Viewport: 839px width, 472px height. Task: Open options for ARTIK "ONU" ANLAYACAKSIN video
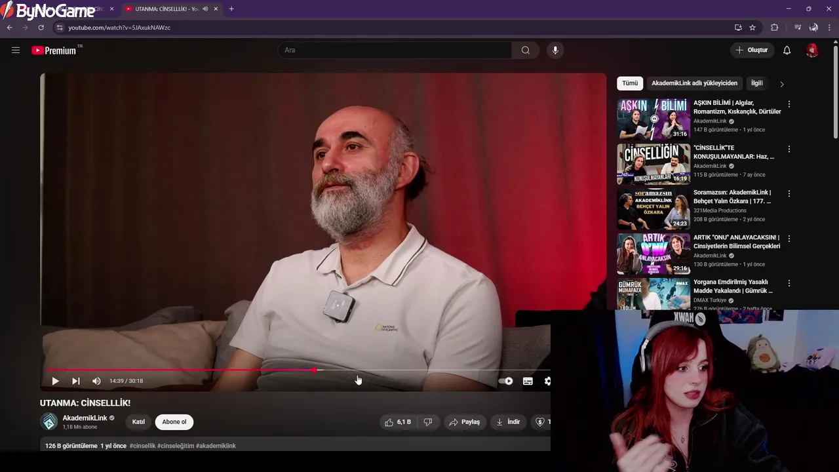pyautogui.click(x=789, y=239)
